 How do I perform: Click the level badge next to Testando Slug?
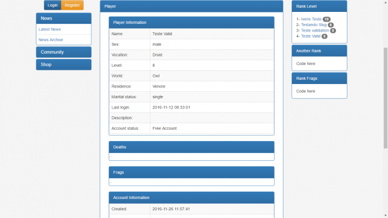pyautogui.click(x=331, y=25)
